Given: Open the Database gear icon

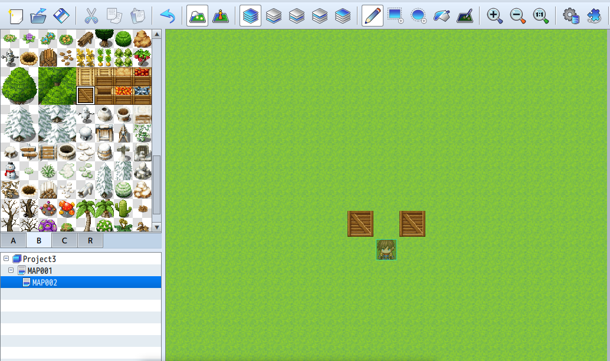Looking at the screenshot, I should click(x=570, y=16).
